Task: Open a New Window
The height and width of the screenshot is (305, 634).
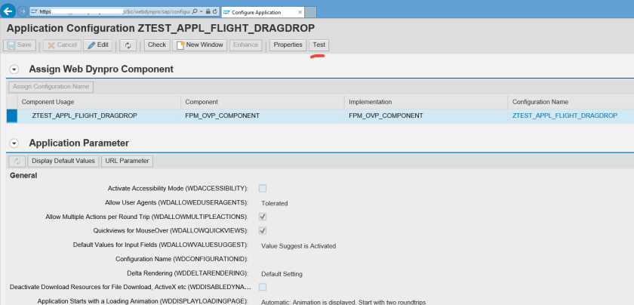Action: point(200,45)
